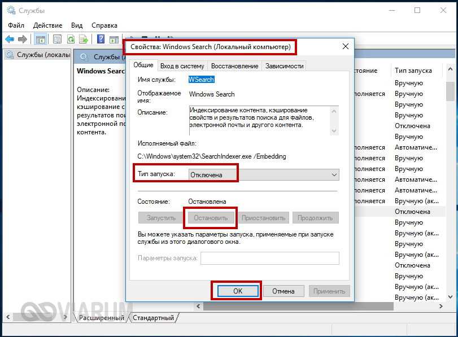Screen dimensions: 458x337
Task: Open the Вид menu
Action: [x=77, y=25]
